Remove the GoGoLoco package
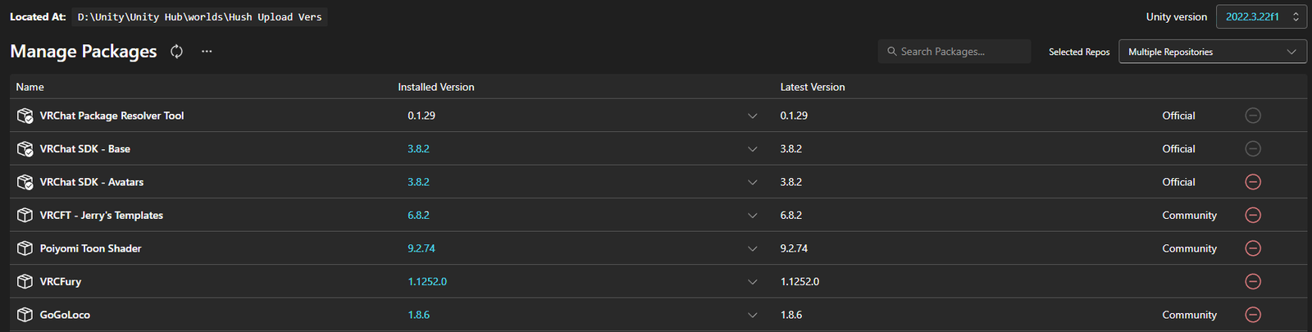 (x=1253, y=315)
